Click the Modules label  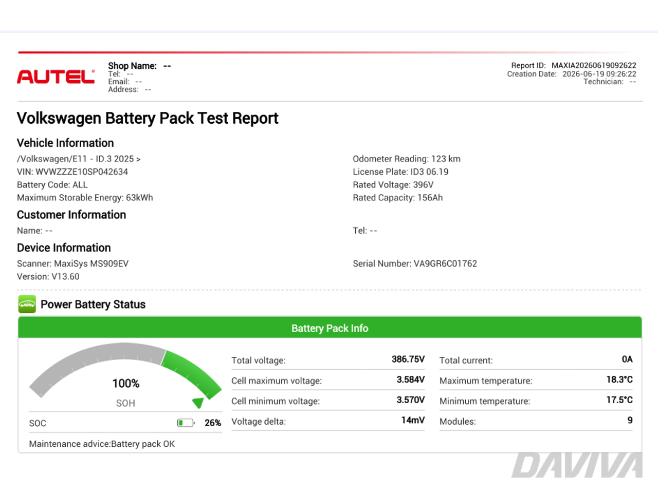tap(458, 422)
